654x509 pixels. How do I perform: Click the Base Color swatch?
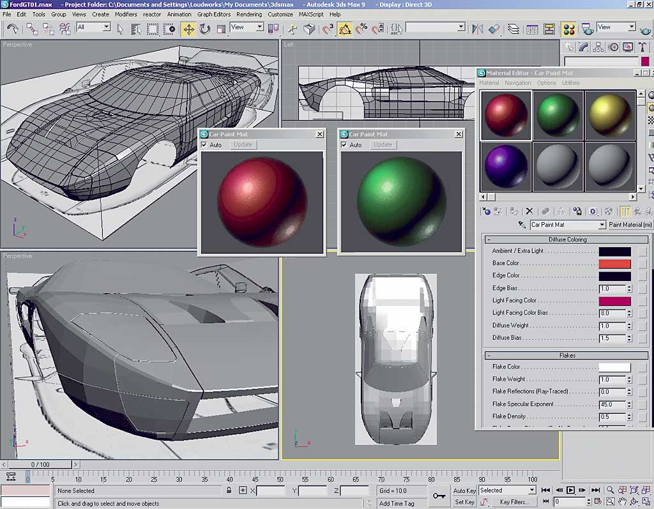[615, 264]
